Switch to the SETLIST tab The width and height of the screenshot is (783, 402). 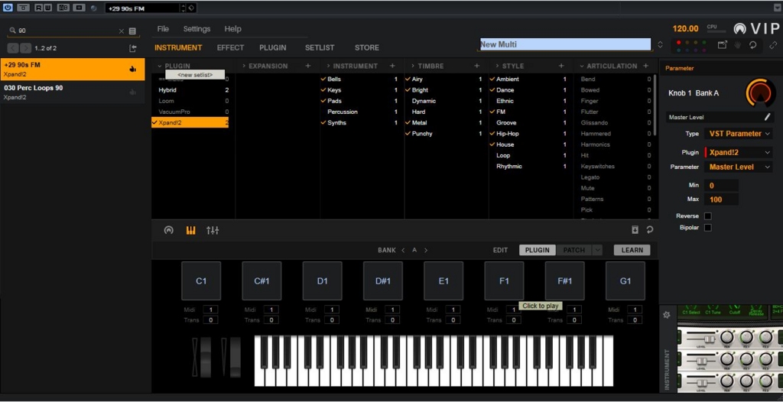(320, 48)
